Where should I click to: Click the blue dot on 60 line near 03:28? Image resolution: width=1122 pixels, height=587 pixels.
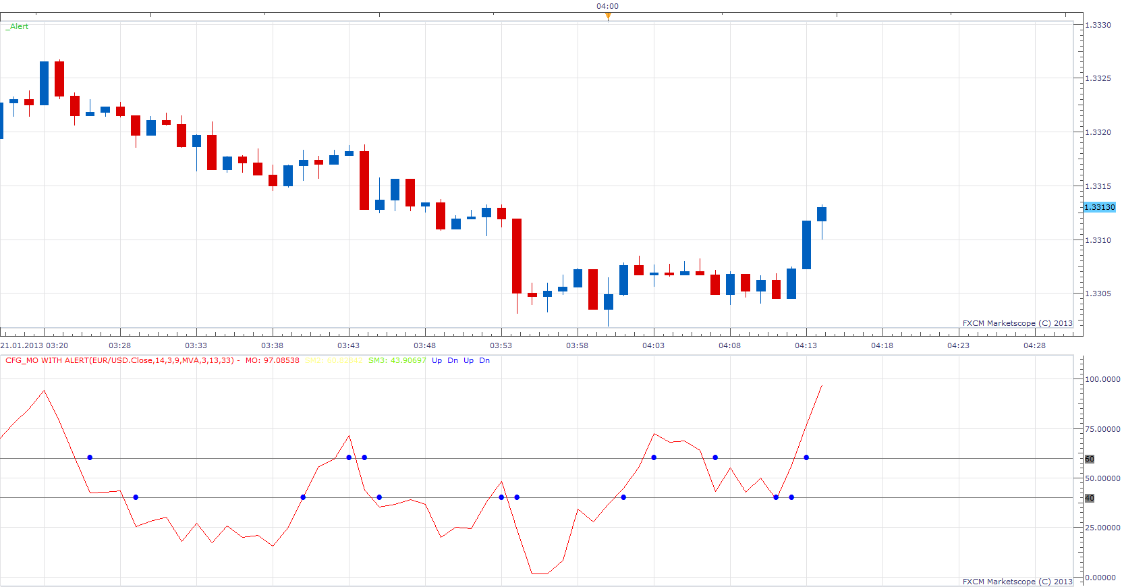(x=90, y=457)
